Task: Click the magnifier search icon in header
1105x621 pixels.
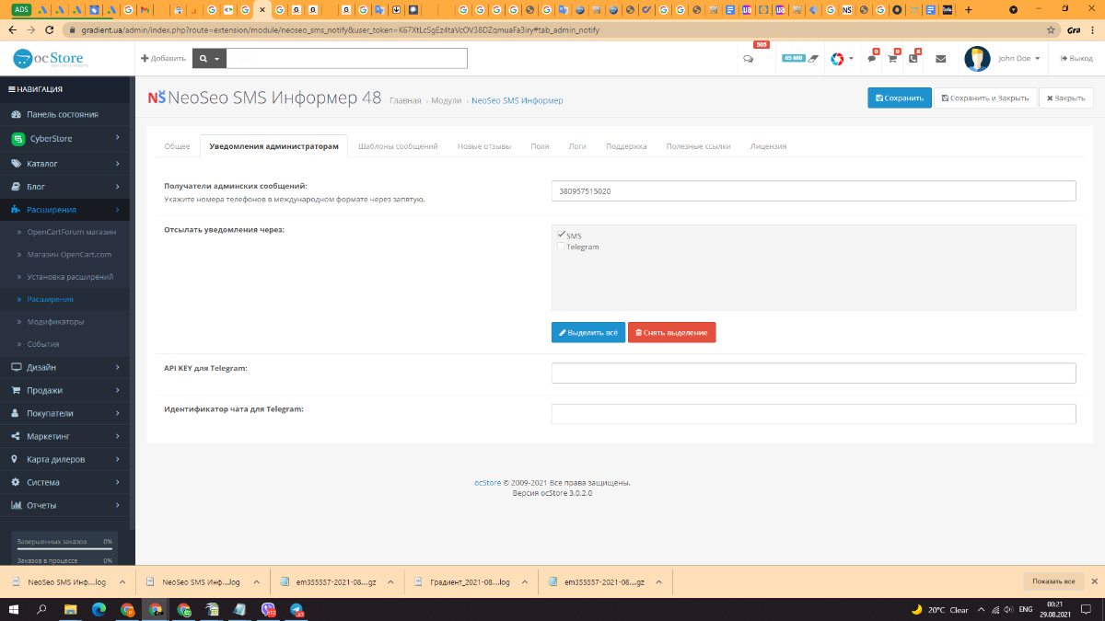Action: pos(204,58)
